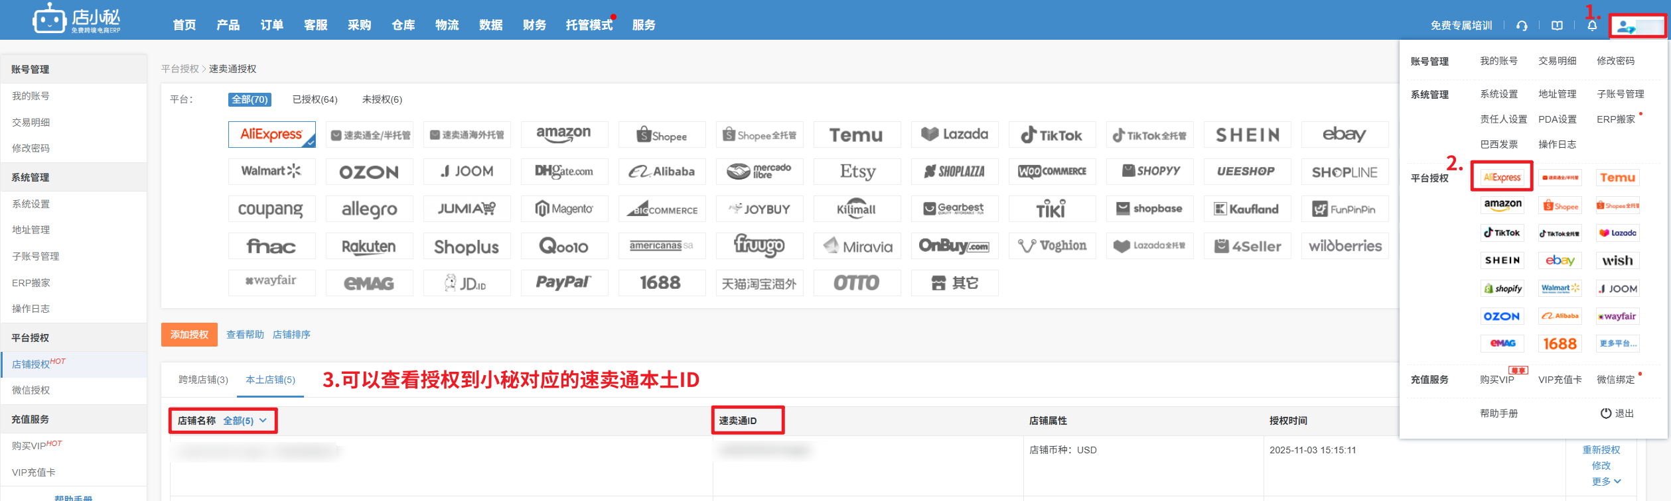
Task: Open the customer service headset icon
Action: click(1522, 26)
